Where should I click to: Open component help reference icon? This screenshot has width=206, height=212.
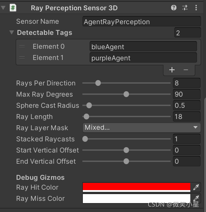pos(174,8)
